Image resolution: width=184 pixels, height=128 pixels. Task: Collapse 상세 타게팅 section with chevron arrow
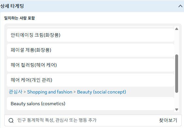point(180,6)
